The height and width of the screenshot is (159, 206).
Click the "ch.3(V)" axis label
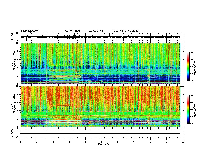click(12, 133)
